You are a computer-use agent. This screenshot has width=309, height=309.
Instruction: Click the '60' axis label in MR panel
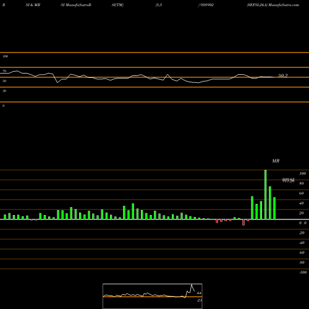pos(301,193)
